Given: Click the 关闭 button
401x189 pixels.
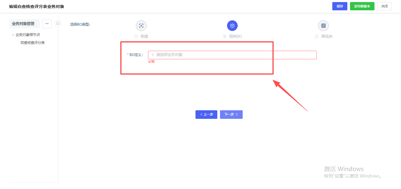Looking at the screenshot, I should point(384,6).
